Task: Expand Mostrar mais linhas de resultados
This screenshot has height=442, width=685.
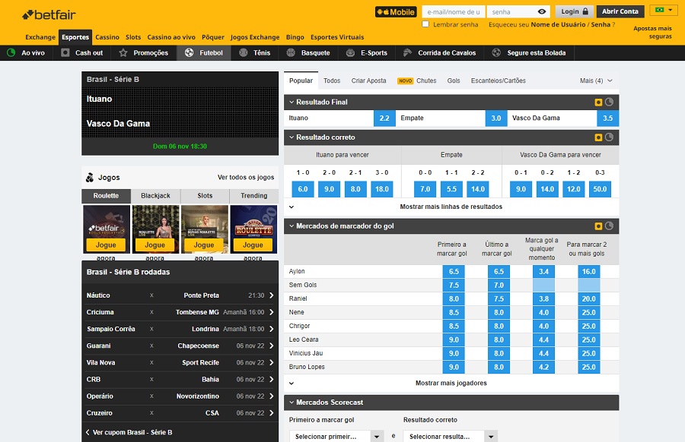Action: click(451, 207)
